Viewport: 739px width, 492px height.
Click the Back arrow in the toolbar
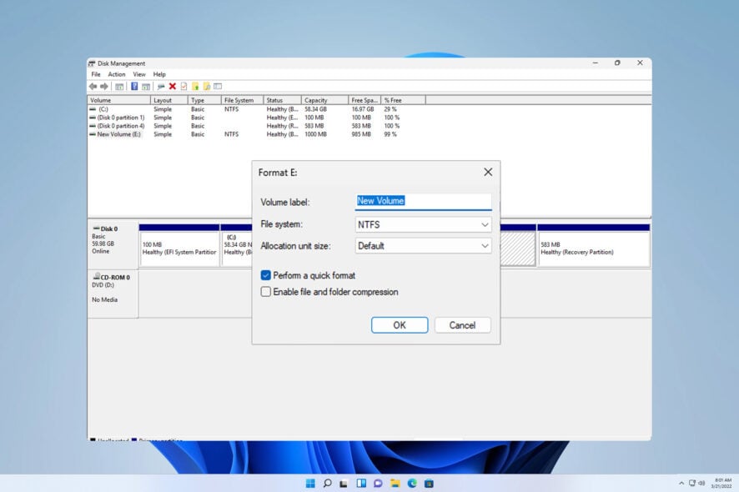click(93, 86)
